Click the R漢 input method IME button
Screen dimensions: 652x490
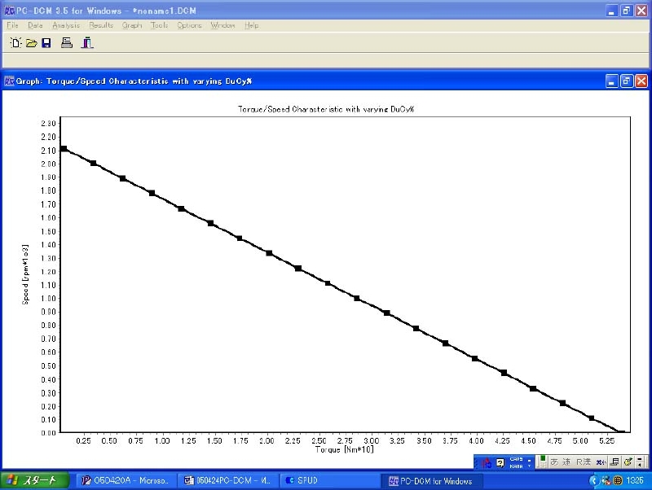tap(584, 462)
